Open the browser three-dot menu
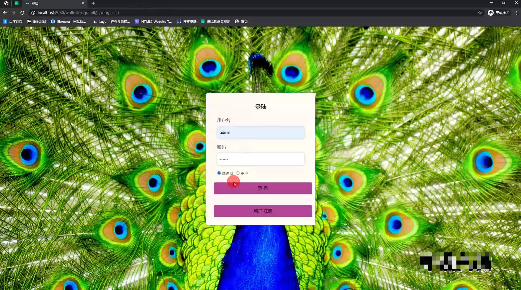This screenshot has width=521, height=290. [x=517, y=13]
